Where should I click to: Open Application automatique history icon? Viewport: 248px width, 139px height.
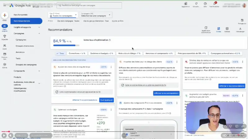(206, 28)
